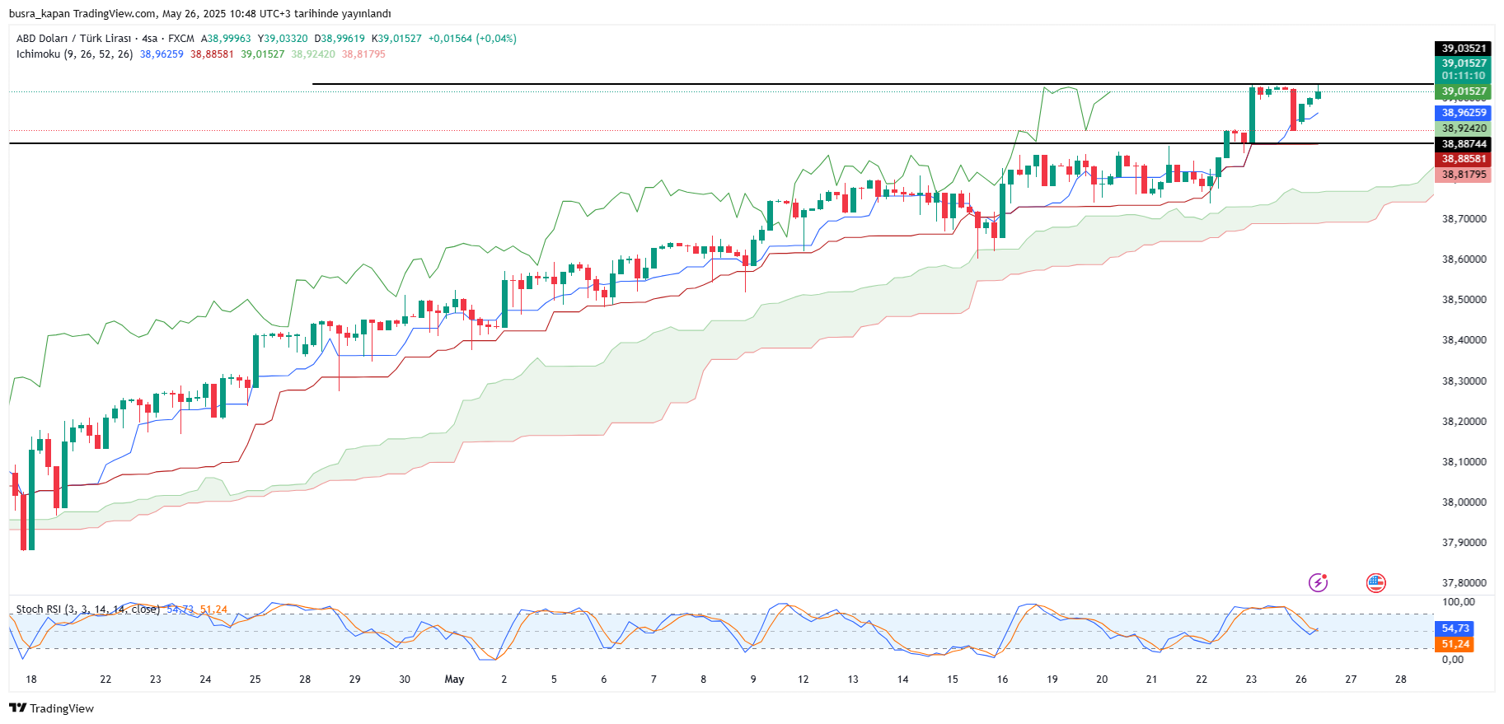The width and height of the screenshot is (1504, 724).
Task: Select the dark red 38,88581 axis label
Action: click(1464, 159)
